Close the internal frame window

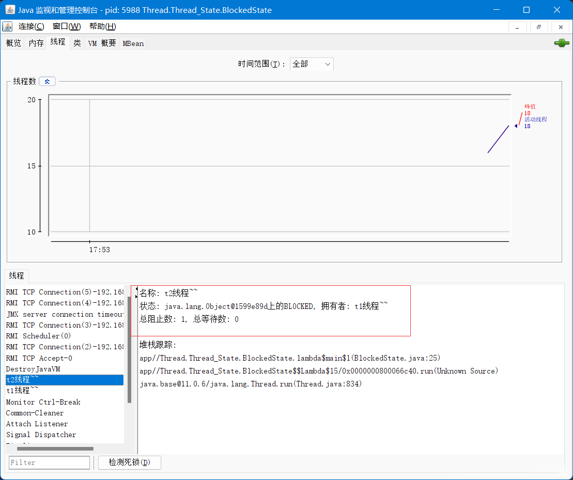click(x=560, y=27)
